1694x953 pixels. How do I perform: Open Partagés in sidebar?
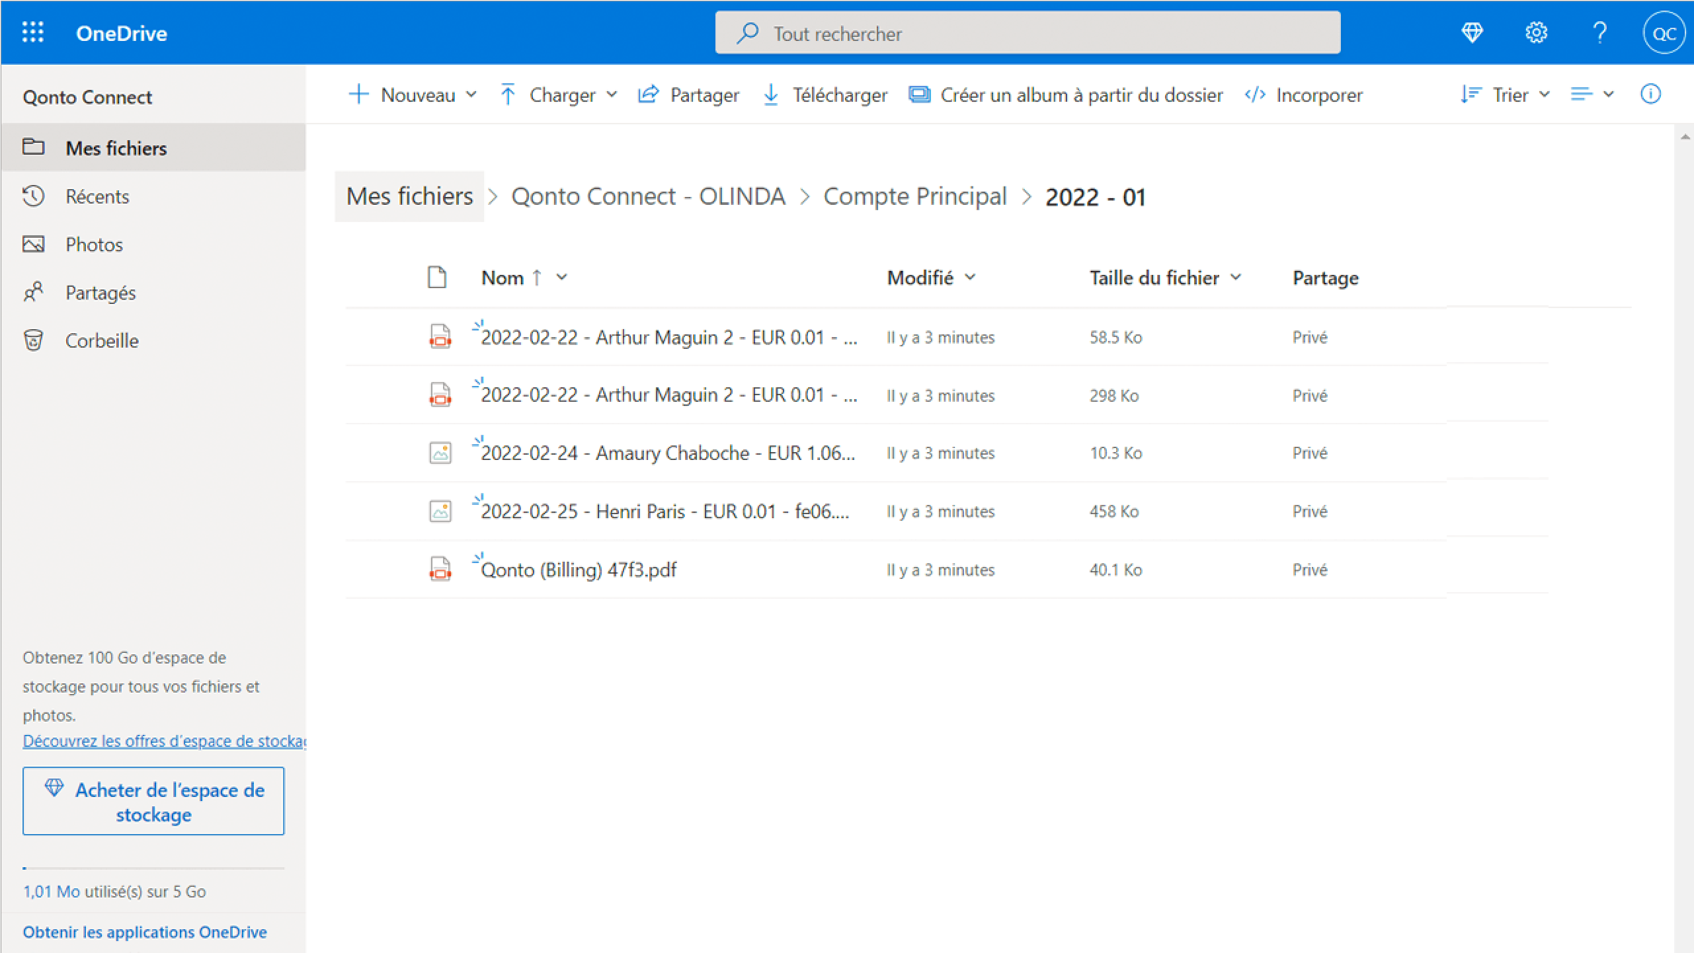pos(153,293)
